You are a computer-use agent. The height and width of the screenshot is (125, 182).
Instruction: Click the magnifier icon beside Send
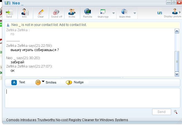pos(176,112)
